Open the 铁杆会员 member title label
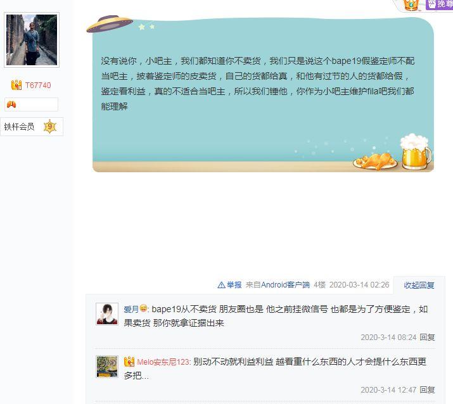 [x=19, y=127]
